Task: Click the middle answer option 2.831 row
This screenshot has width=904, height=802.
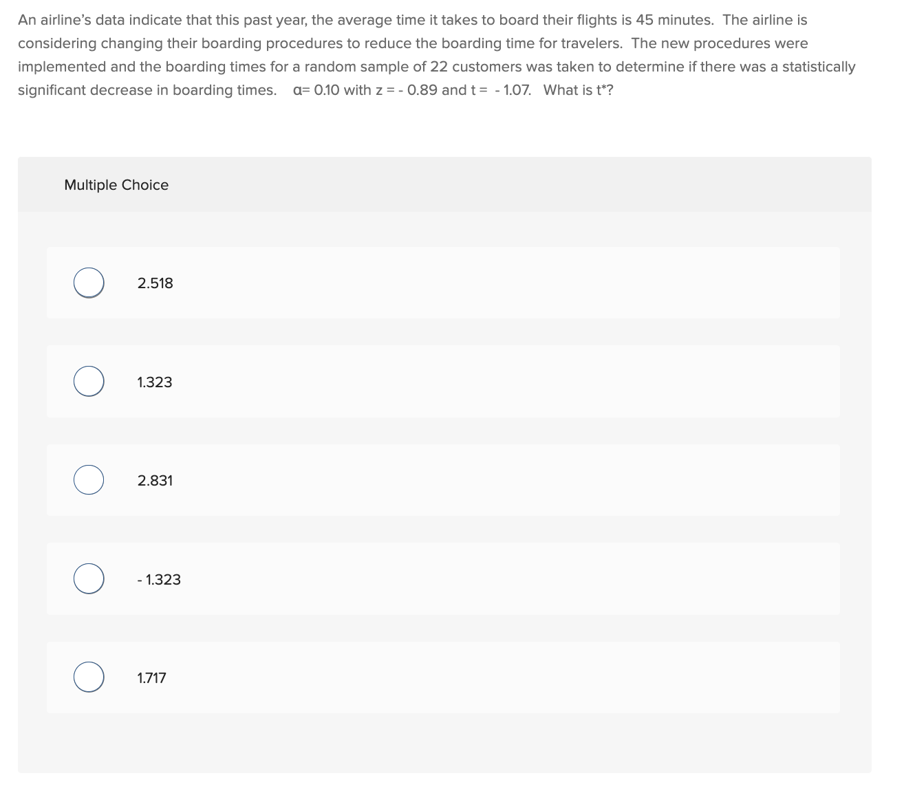Action: 443,480
